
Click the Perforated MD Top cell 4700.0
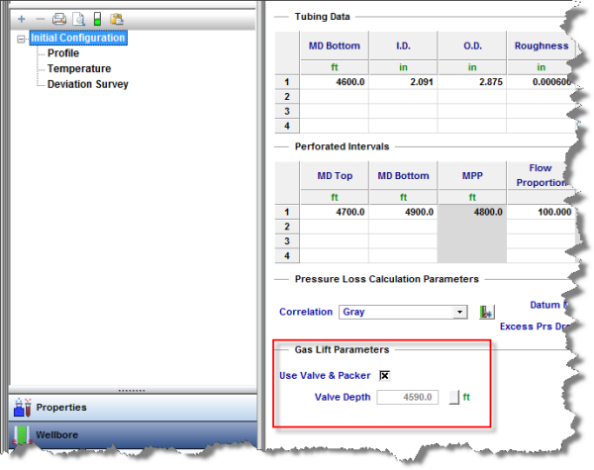335,212
